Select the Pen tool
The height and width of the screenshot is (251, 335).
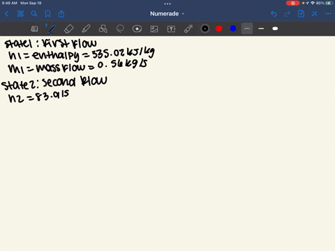[x=52, y=29]
